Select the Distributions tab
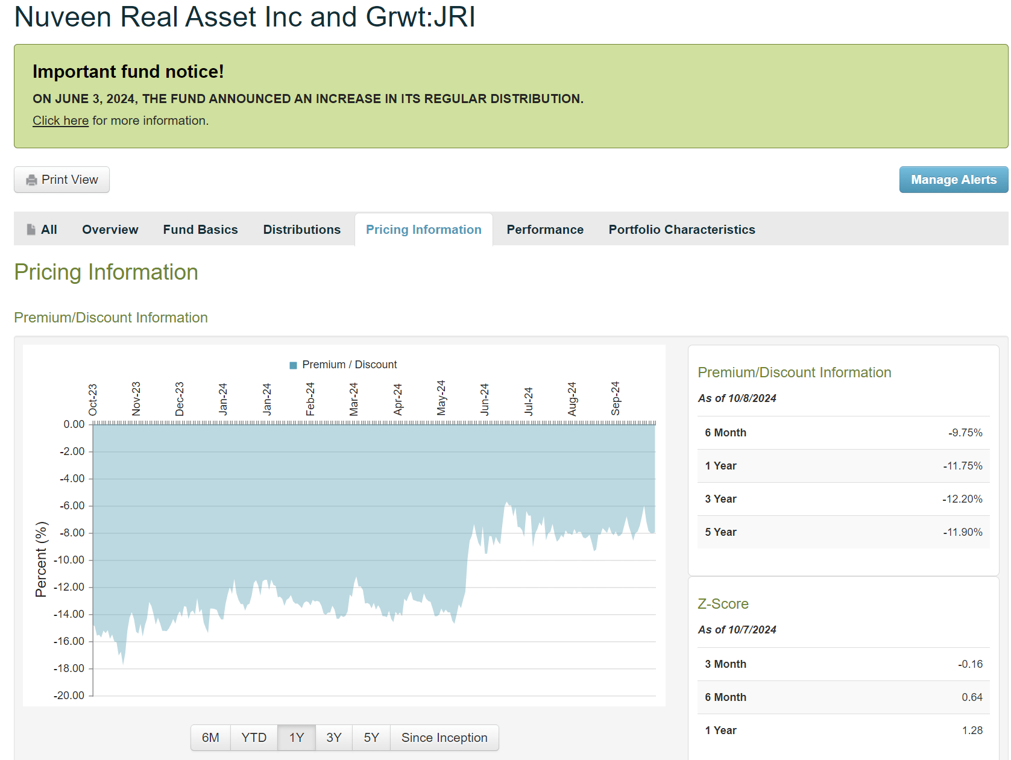Screen dimensions: 1011x760 point(301,230)
